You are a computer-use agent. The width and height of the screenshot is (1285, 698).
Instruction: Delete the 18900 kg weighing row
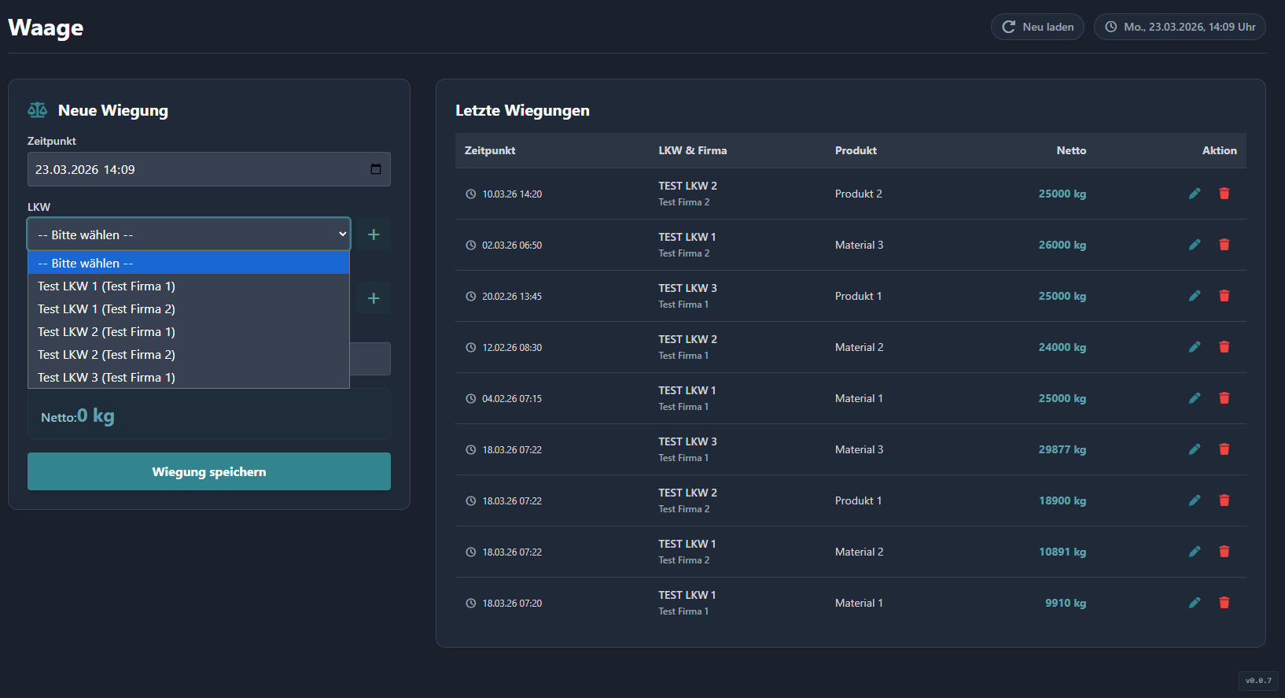click(1224, 500)
